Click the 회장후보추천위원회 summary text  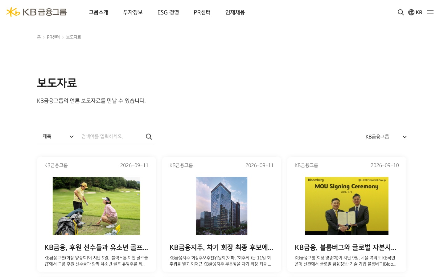click(x=220, y=261)
